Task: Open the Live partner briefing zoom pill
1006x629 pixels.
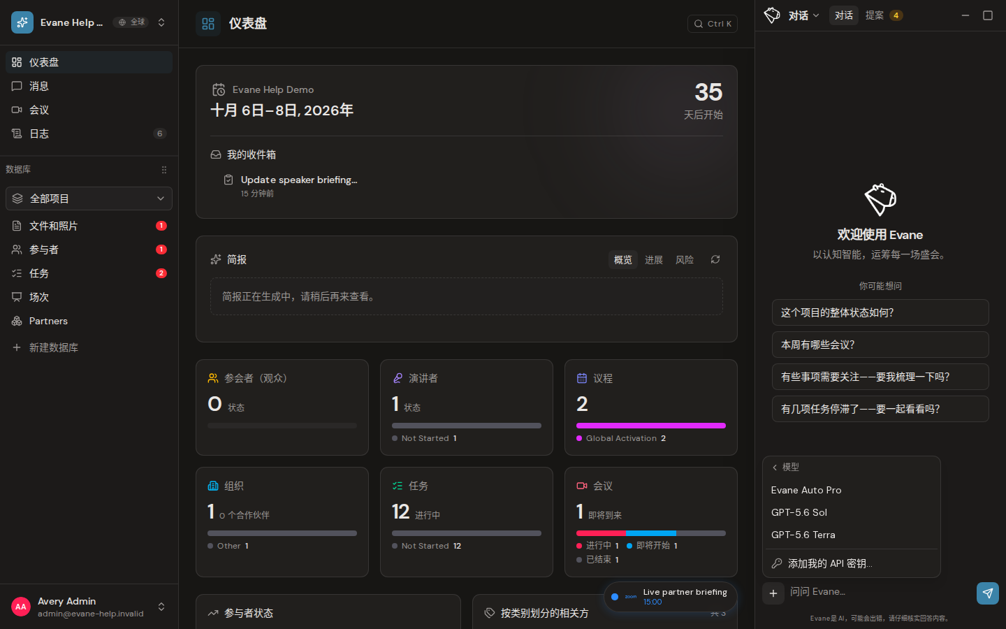Action: (x=671, y=597)
